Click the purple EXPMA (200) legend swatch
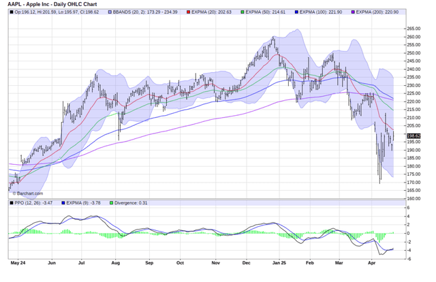436x282 pixels. click(x=353, y=12)
